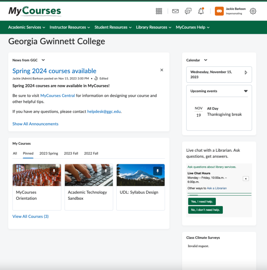
Task: Open the Calendar widget dropdown chevron
Action: tap(205, 60)
